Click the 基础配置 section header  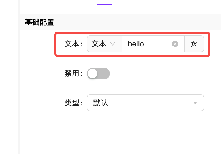point(40,22)
